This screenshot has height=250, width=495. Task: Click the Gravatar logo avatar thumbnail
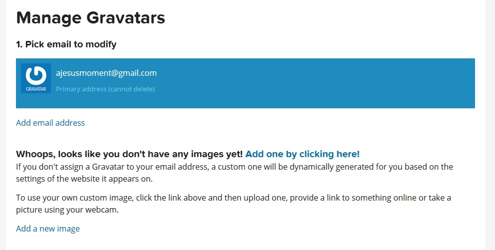tap(36, 78)
